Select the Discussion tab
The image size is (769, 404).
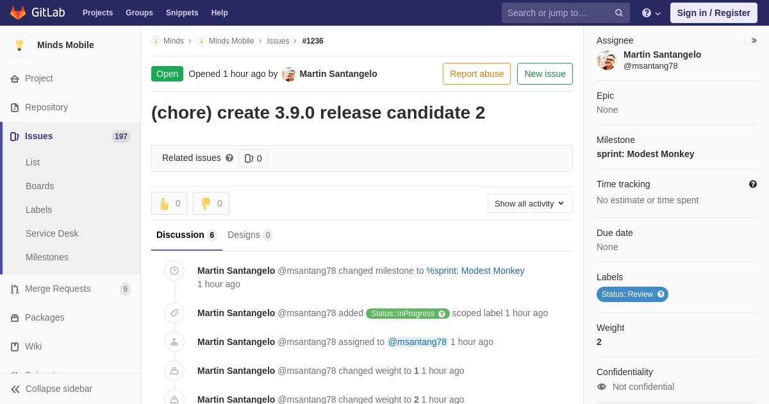(186, 235)
